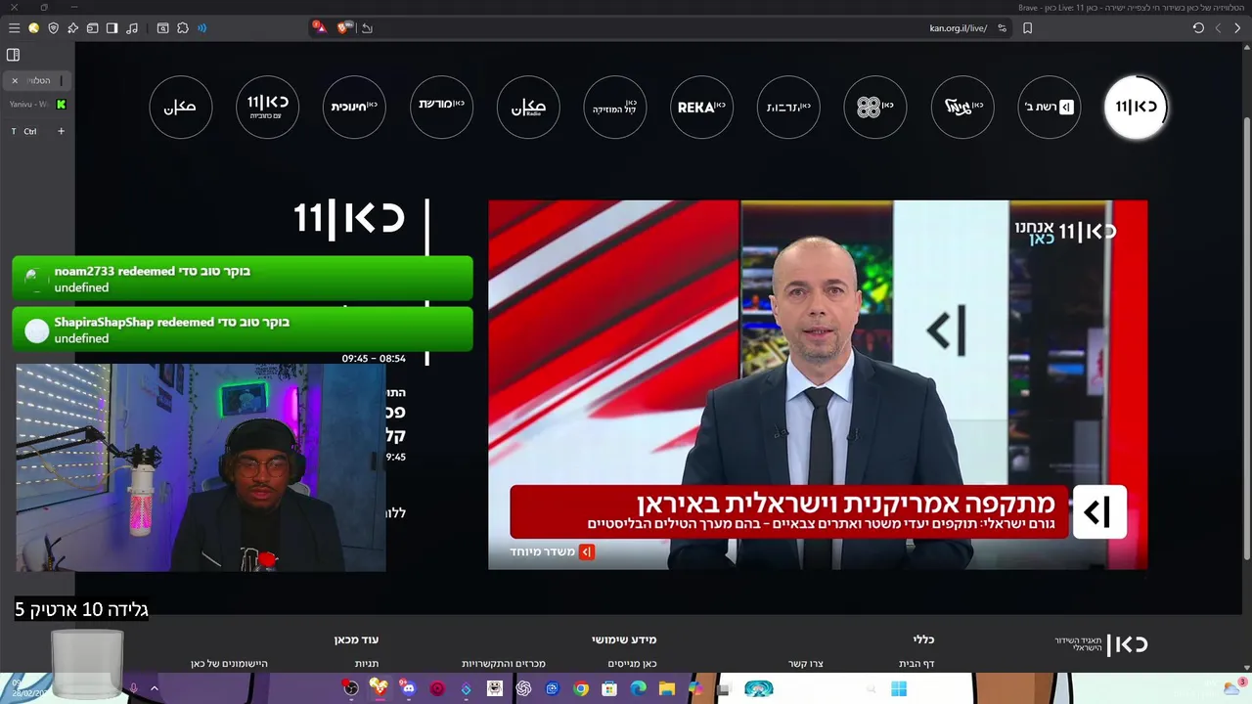1252x704 pixels.
Task: Open the footer link כאן מגייסים
Action: [x=632, y=663]
